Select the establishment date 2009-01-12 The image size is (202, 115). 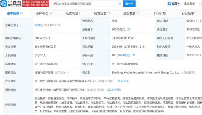pyautogui.click(x=194, y=21)
